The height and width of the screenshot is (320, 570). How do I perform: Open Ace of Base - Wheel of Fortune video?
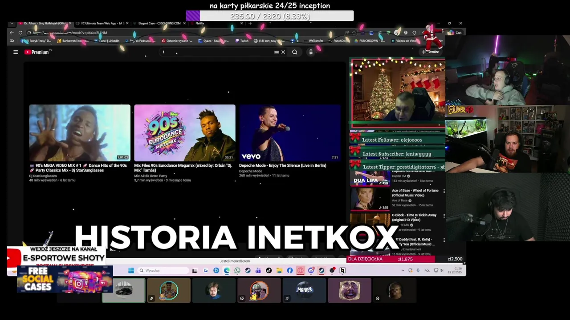tap(415, 193)
